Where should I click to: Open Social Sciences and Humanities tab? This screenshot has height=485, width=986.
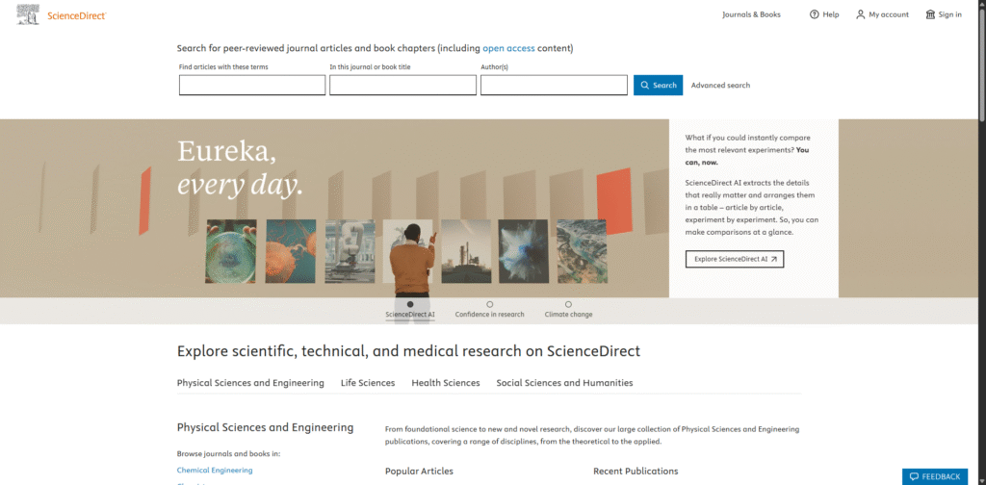(x=564, y=383)
